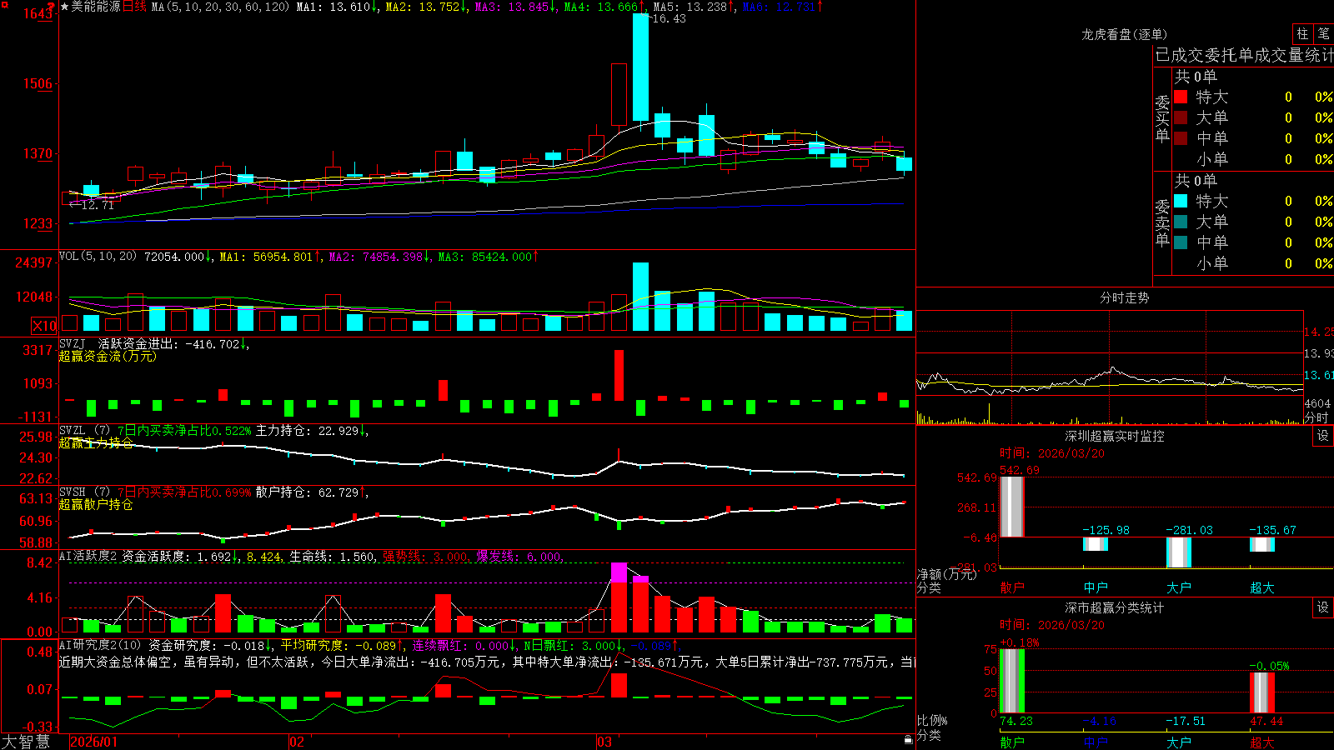Select the 分时走势 panel title
Viewport: 1334px width, 750px height.
(x=1124, y=297)
